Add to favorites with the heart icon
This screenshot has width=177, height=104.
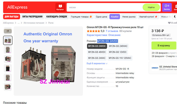169,23
